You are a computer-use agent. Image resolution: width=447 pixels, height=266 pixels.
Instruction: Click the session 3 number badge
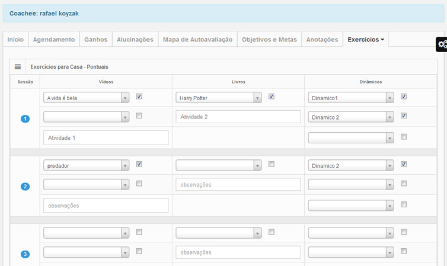[x=25, y=254]
